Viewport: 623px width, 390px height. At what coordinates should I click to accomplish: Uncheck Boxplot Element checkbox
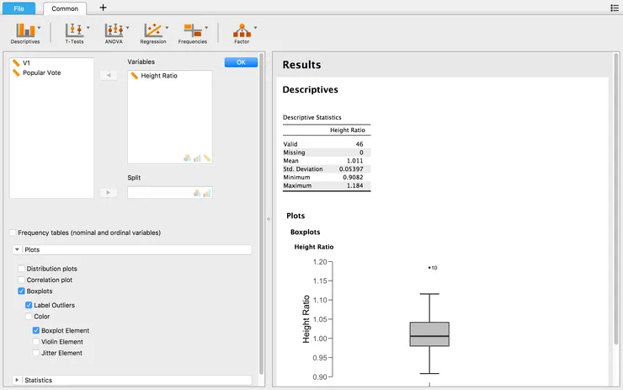(36, 330)
